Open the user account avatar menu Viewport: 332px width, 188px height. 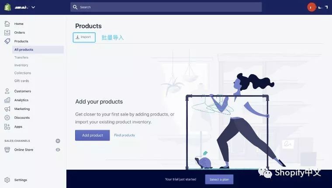311,7
